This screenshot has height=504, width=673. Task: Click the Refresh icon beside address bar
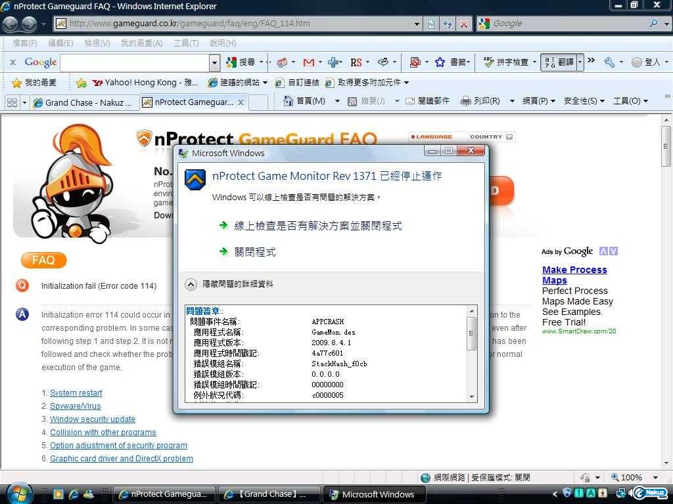tap(448, 24)
